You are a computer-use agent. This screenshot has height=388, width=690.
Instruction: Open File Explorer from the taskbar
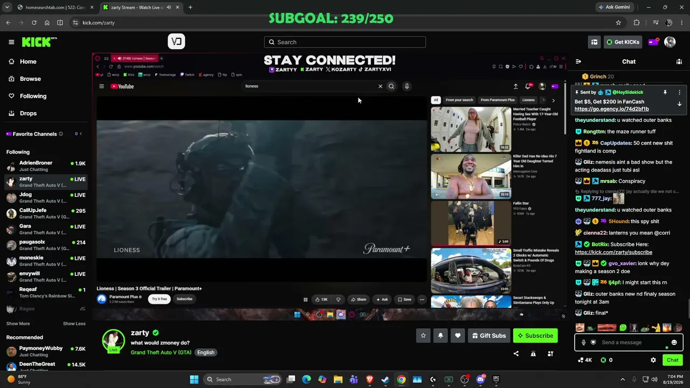click(338, 379)
